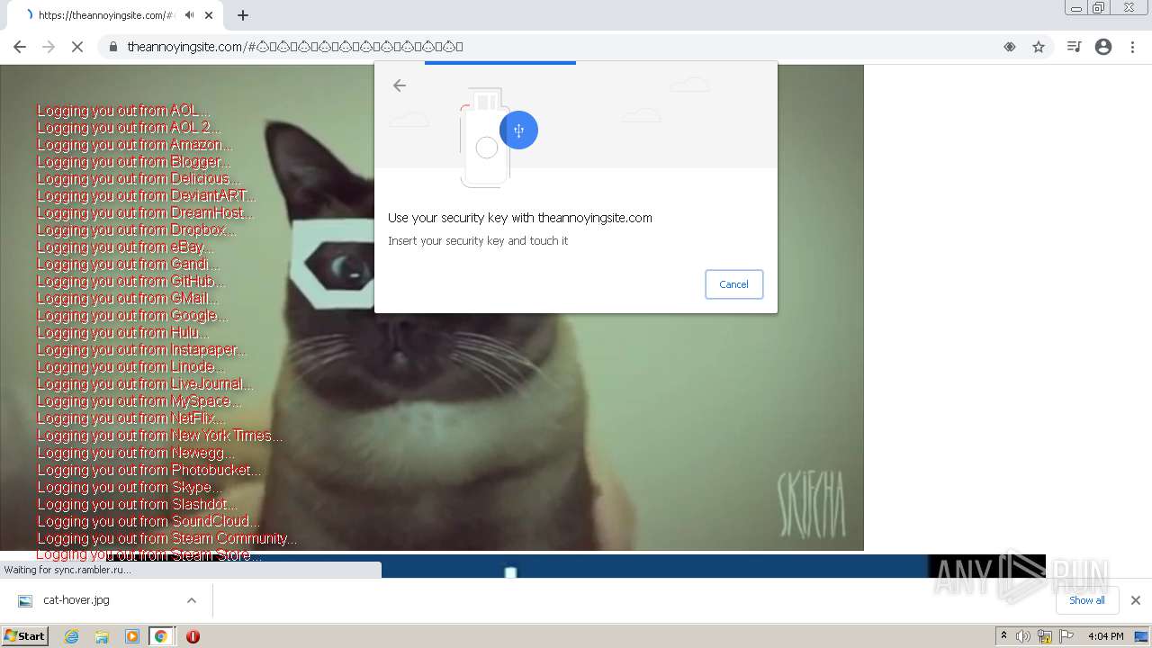
Task: Go back in the security key dialog
Action: tap(400, 85)
